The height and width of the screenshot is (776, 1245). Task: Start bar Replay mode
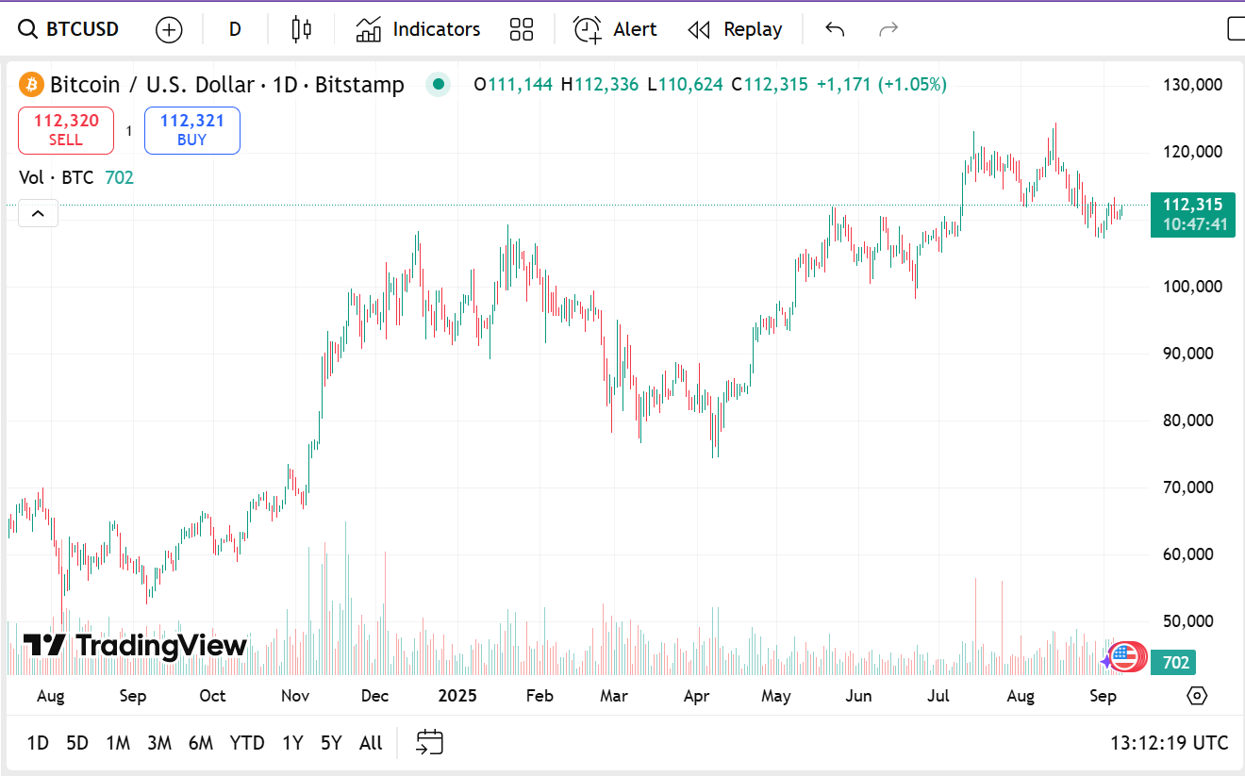point(735,29)
